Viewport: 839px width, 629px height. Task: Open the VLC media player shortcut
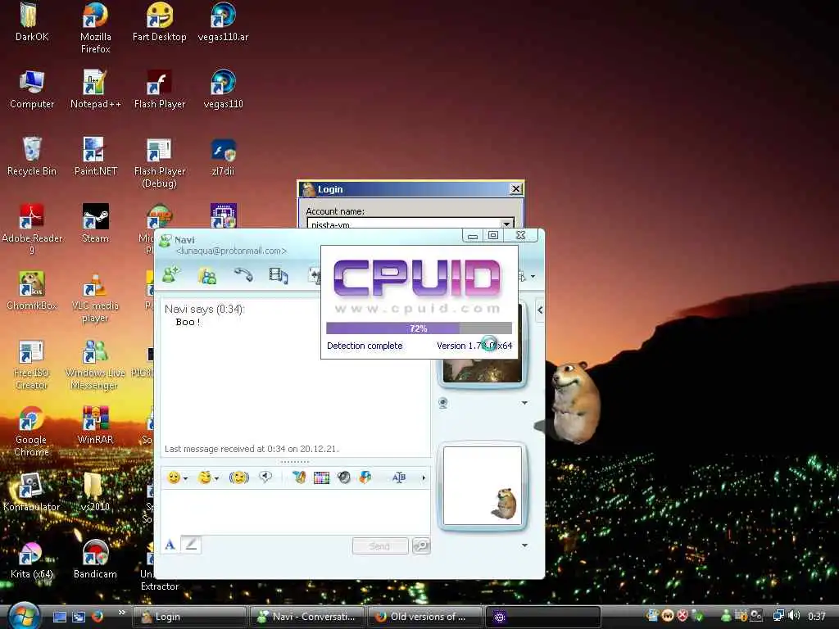click(x=95, y=296)
